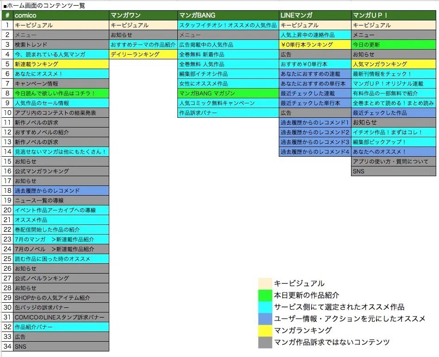The image size is (439, 357).
Task: Select the マンガUP！ column header cell
Action: tap(393, 15)
